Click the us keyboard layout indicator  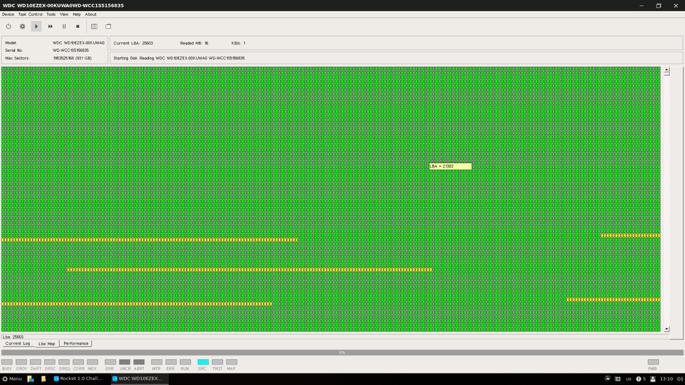pyautogui.click(x=629, y=379)
